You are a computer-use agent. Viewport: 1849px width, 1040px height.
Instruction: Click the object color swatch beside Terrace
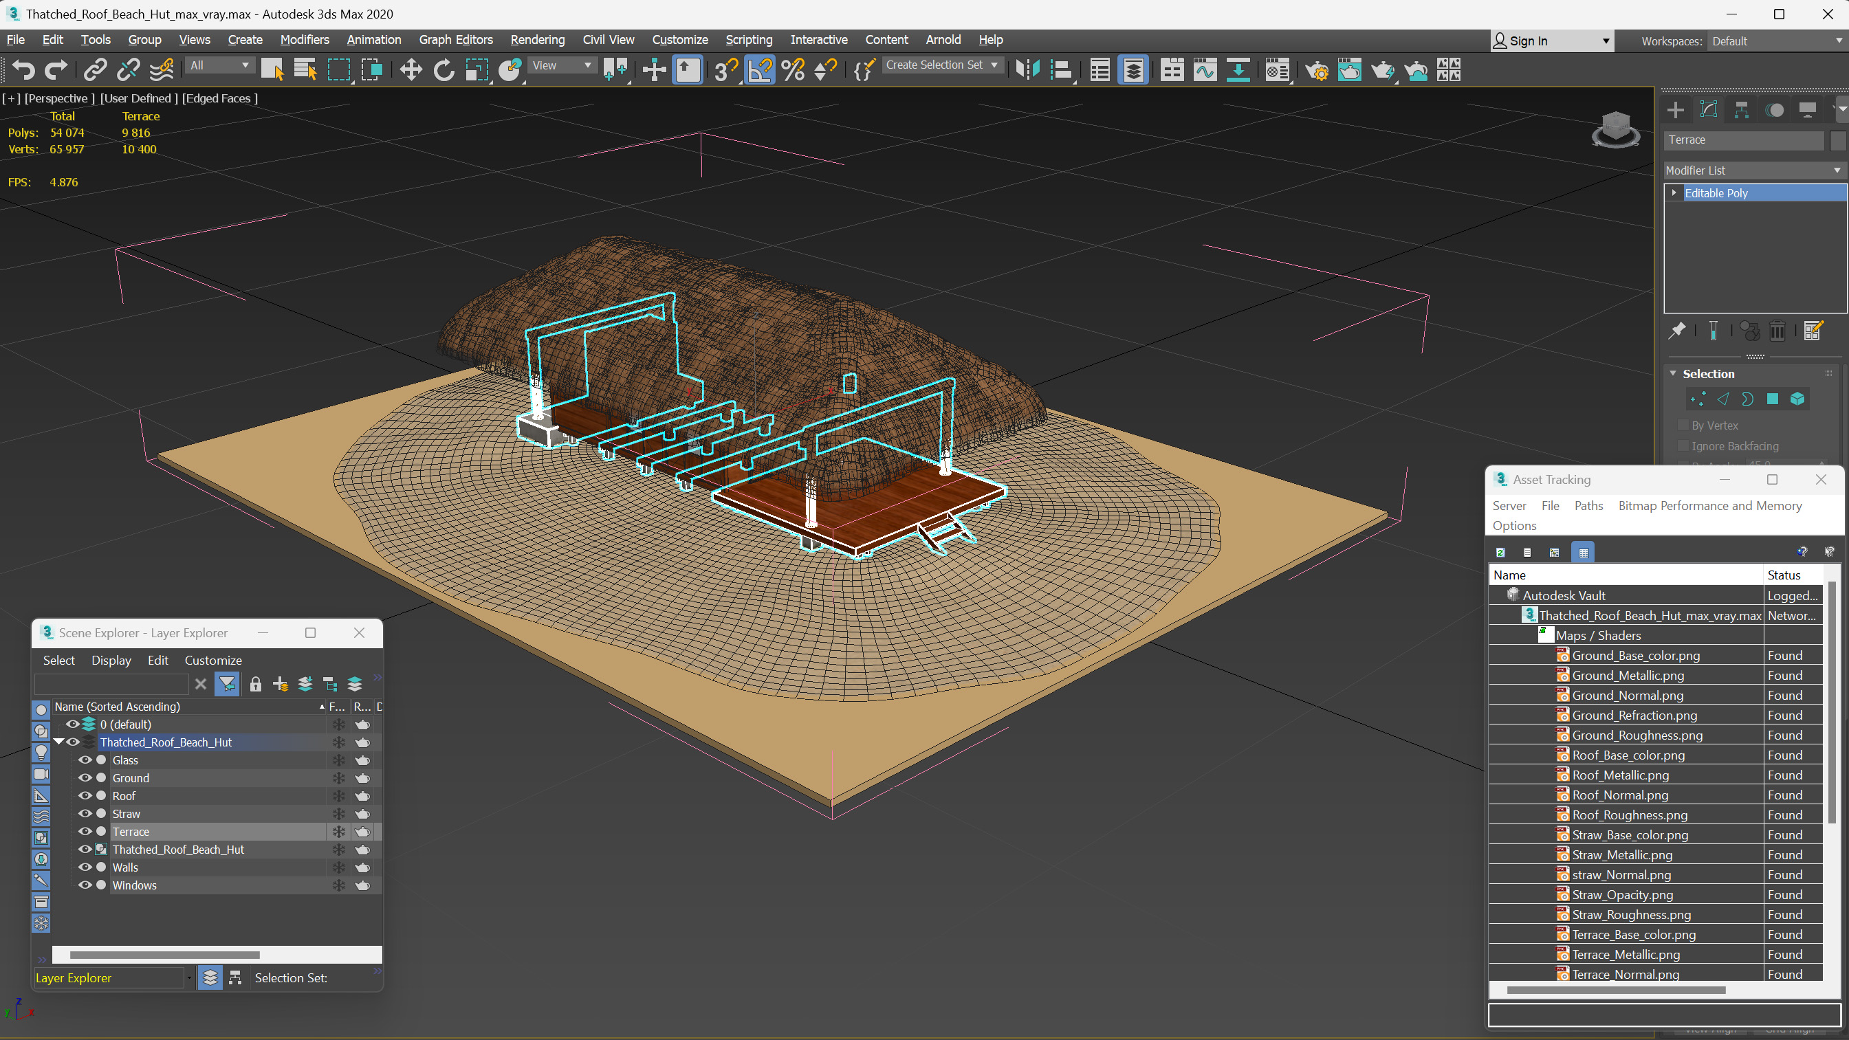1837,140
